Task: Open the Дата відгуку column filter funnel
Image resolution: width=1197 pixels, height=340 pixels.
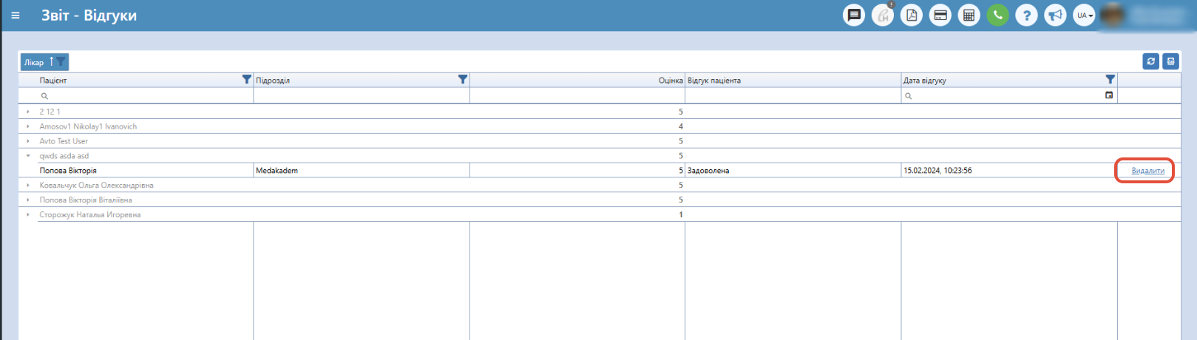Action: pyautogui.click(x=1110, y=79)
